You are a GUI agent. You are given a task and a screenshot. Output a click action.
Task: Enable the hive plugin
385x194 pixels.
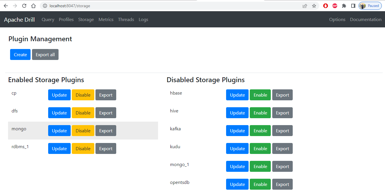tap(260, 113)
